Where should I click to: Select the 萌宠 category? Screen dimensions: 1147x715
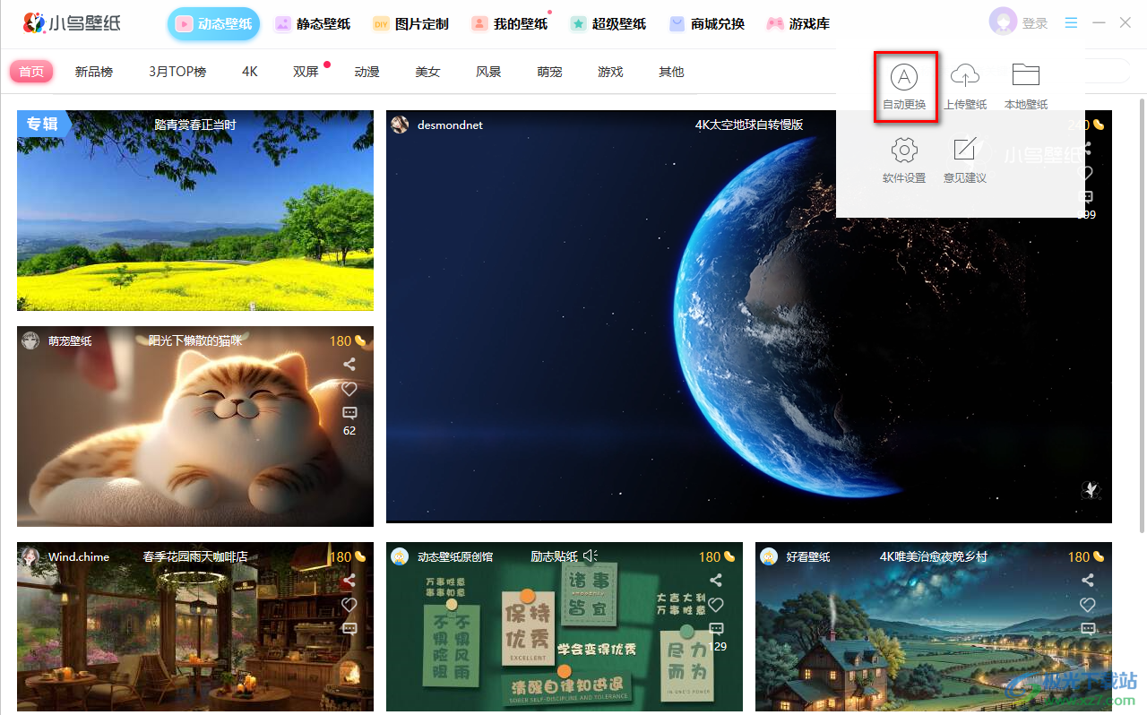[549, 72]
